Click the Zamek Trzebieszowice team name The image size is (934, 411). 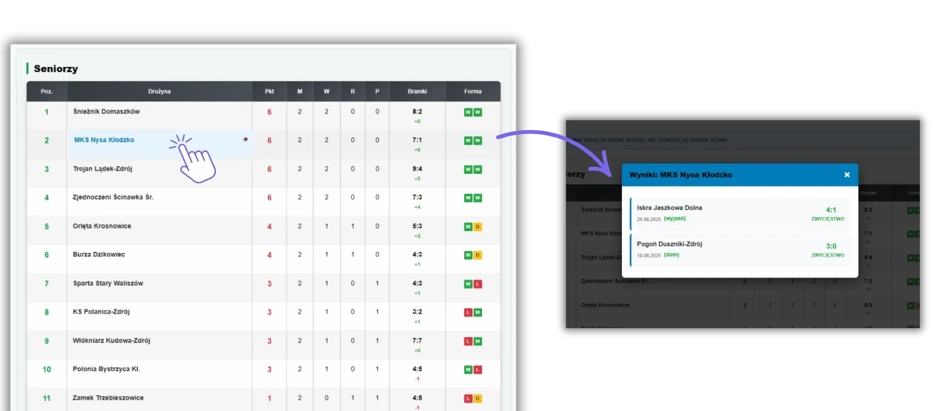(108, 398)
